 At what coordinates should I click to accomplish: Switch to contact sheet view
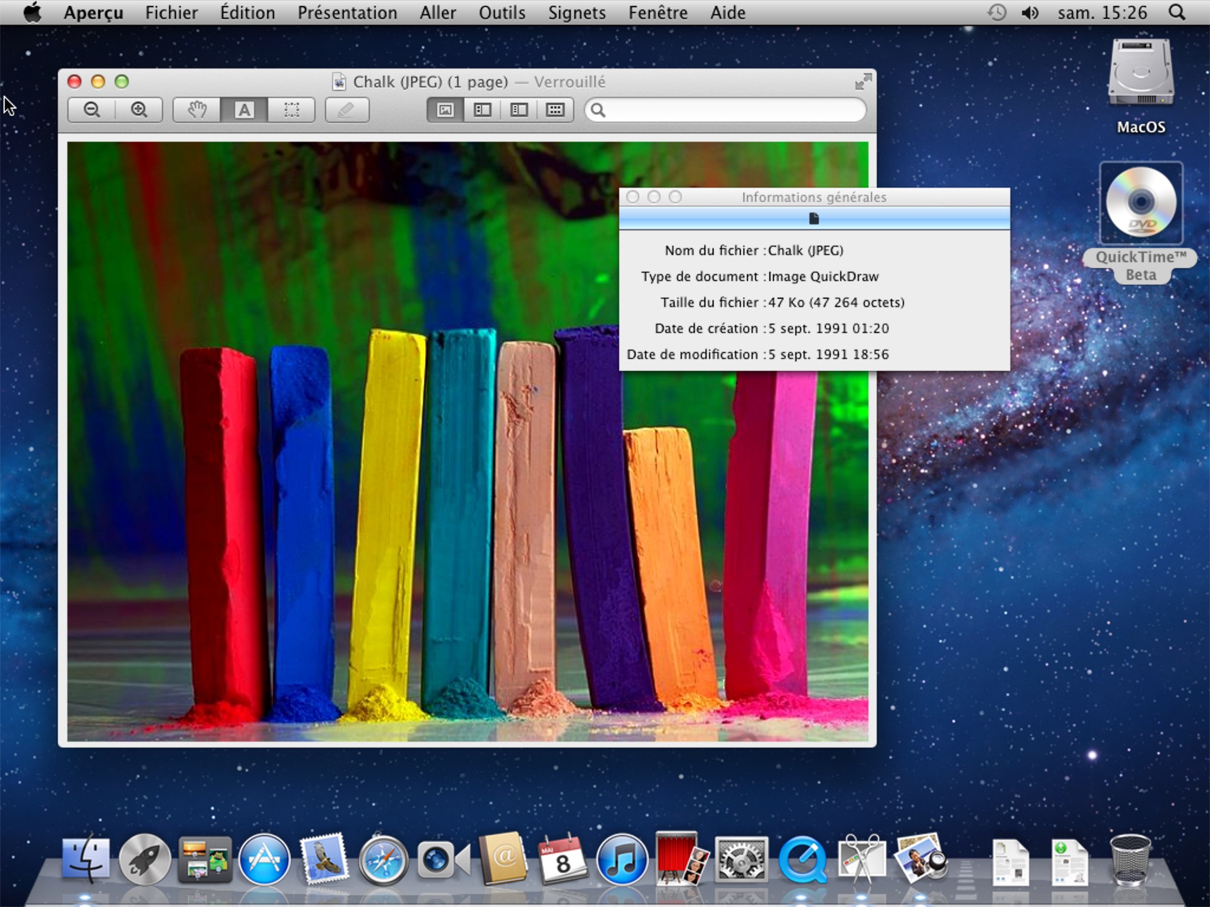555,110
